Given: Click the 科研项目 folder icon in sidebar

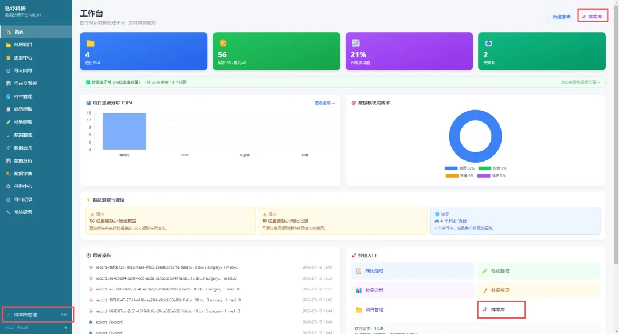Looking at the screenshot, I should click(x=8, y=45).
